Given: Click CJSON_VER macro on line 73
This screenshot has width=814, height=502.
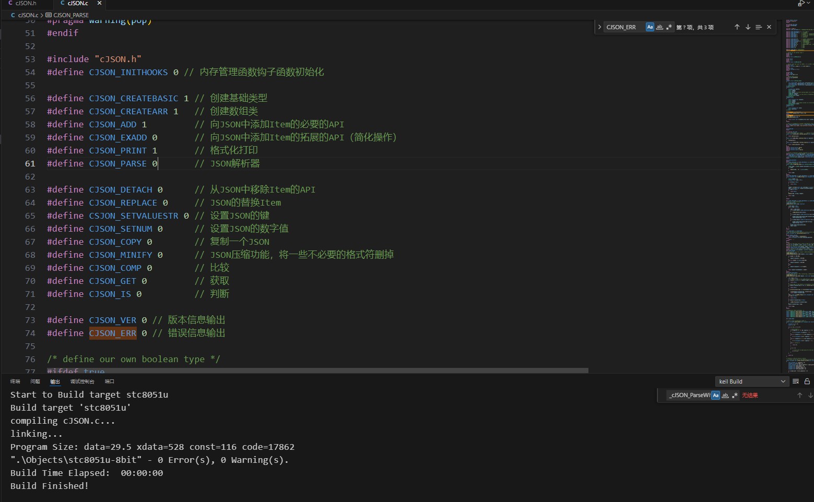Looking at the screenshot, I should coord(113,320).
